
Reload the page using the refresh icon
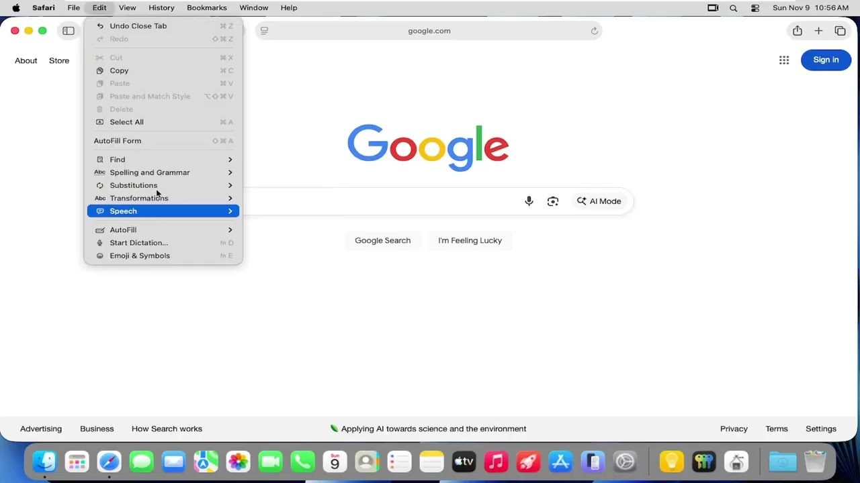point(594,31)
